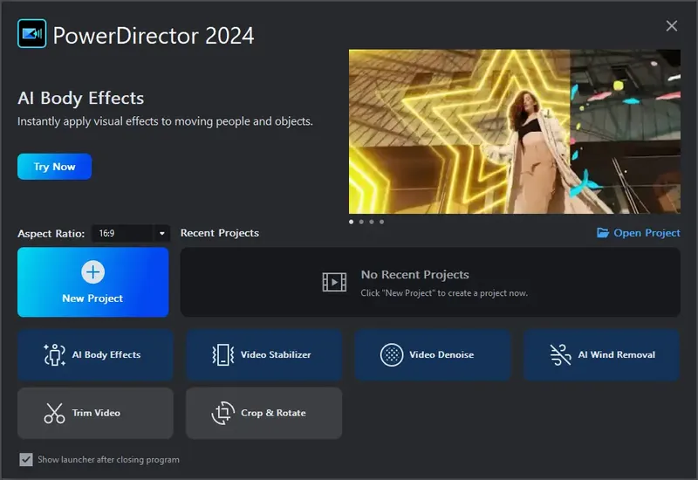This screenshot has height=480, width=698.
Task: Click the PowerDirector logo icon
Action: (31, 33)
